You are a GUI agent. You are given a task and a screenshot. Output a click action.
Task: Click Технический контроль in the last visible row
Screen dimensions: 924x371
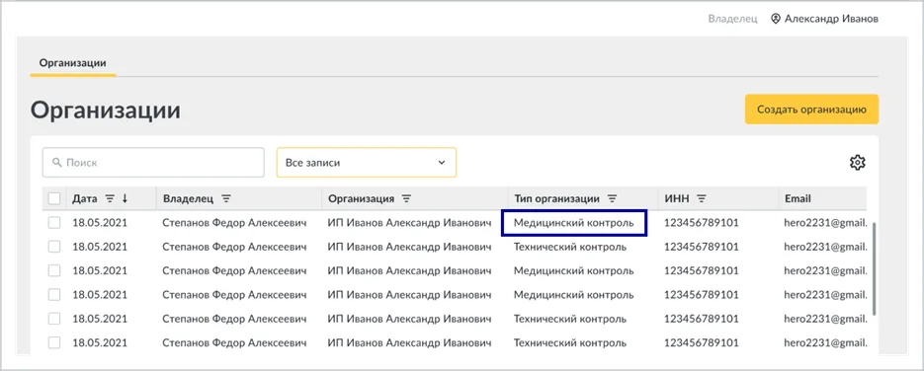point(570,342)
